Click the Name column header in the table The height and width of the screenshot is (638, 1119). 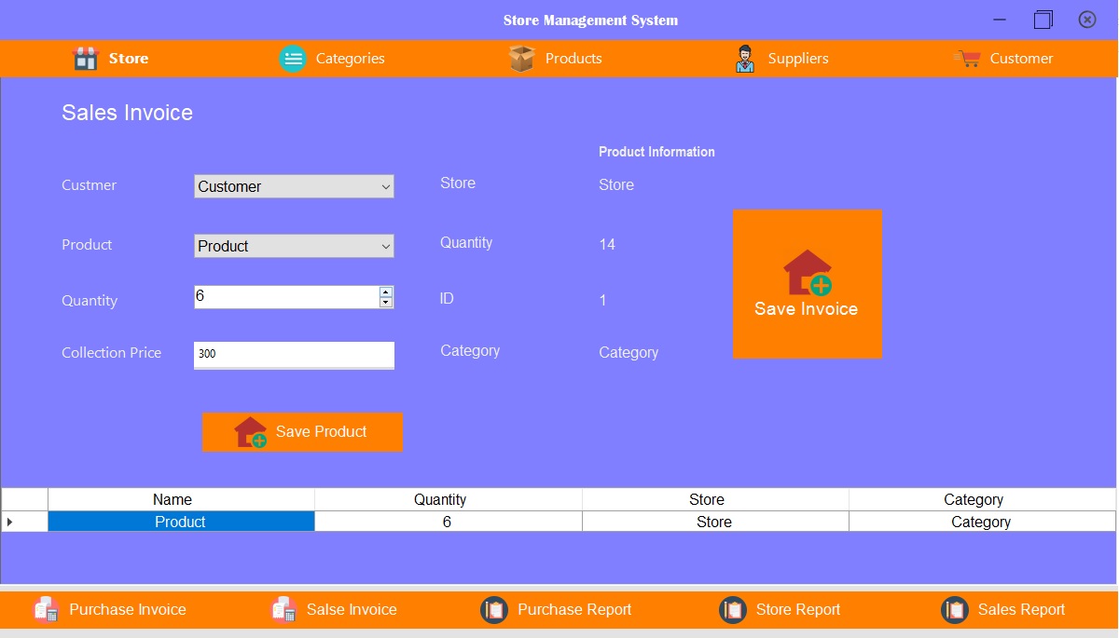173,499
